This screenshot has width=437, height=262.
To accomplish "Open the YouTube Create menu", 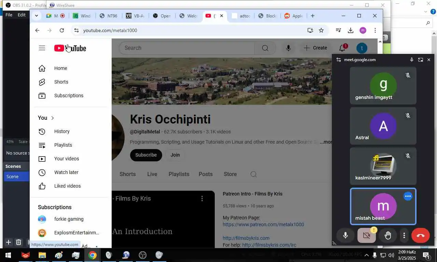I will tap(315, 48).
